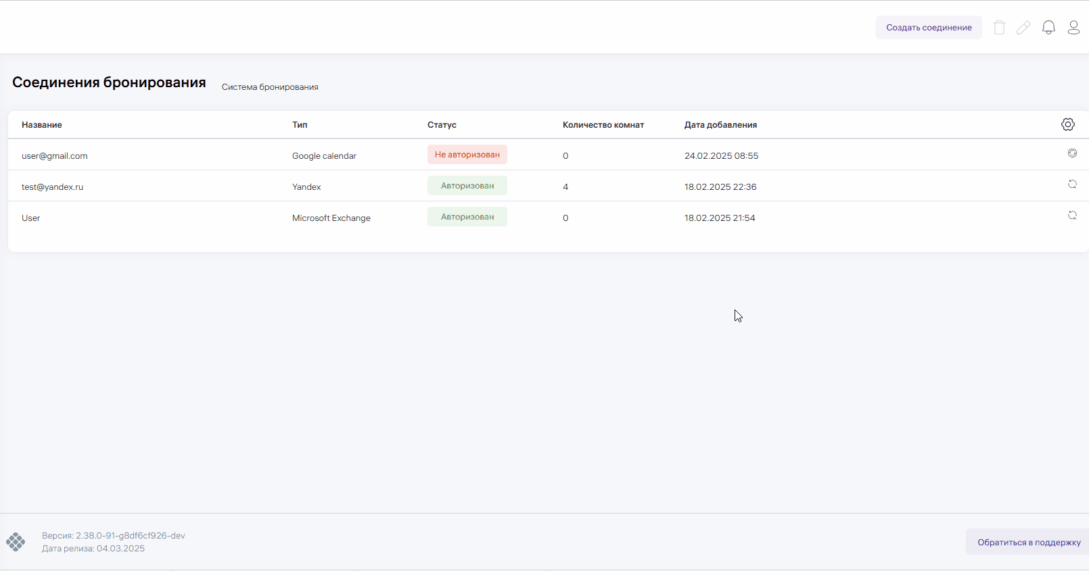This screenshot has height=571, width=1089.
Task: Select the user@gmail.com connection row
Action: 55,156
